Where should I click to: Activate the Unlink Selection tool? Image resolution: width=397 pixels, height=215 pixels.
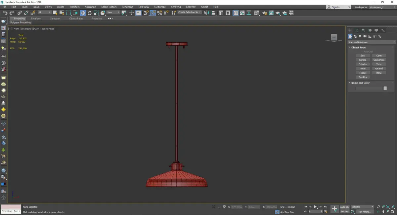pyautogui.click(x=26, y=13)
